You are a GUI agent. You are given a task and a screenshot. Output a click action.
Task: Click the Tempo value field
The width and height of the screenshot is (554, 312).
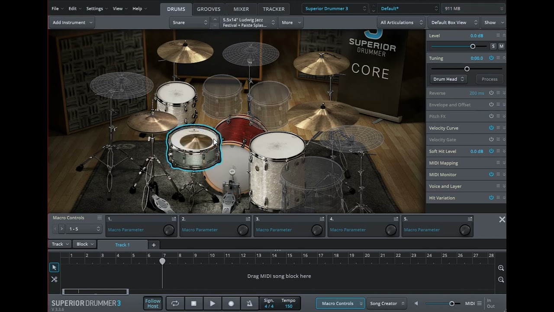tap(288, 306)
